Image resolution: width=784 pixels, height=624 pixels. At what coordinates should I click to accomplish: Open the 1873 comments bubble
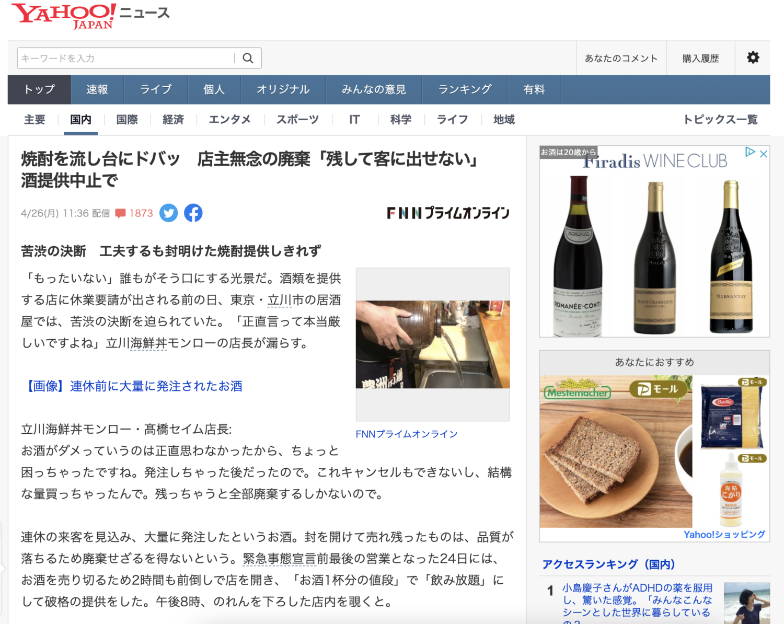[x=134, y=213]
